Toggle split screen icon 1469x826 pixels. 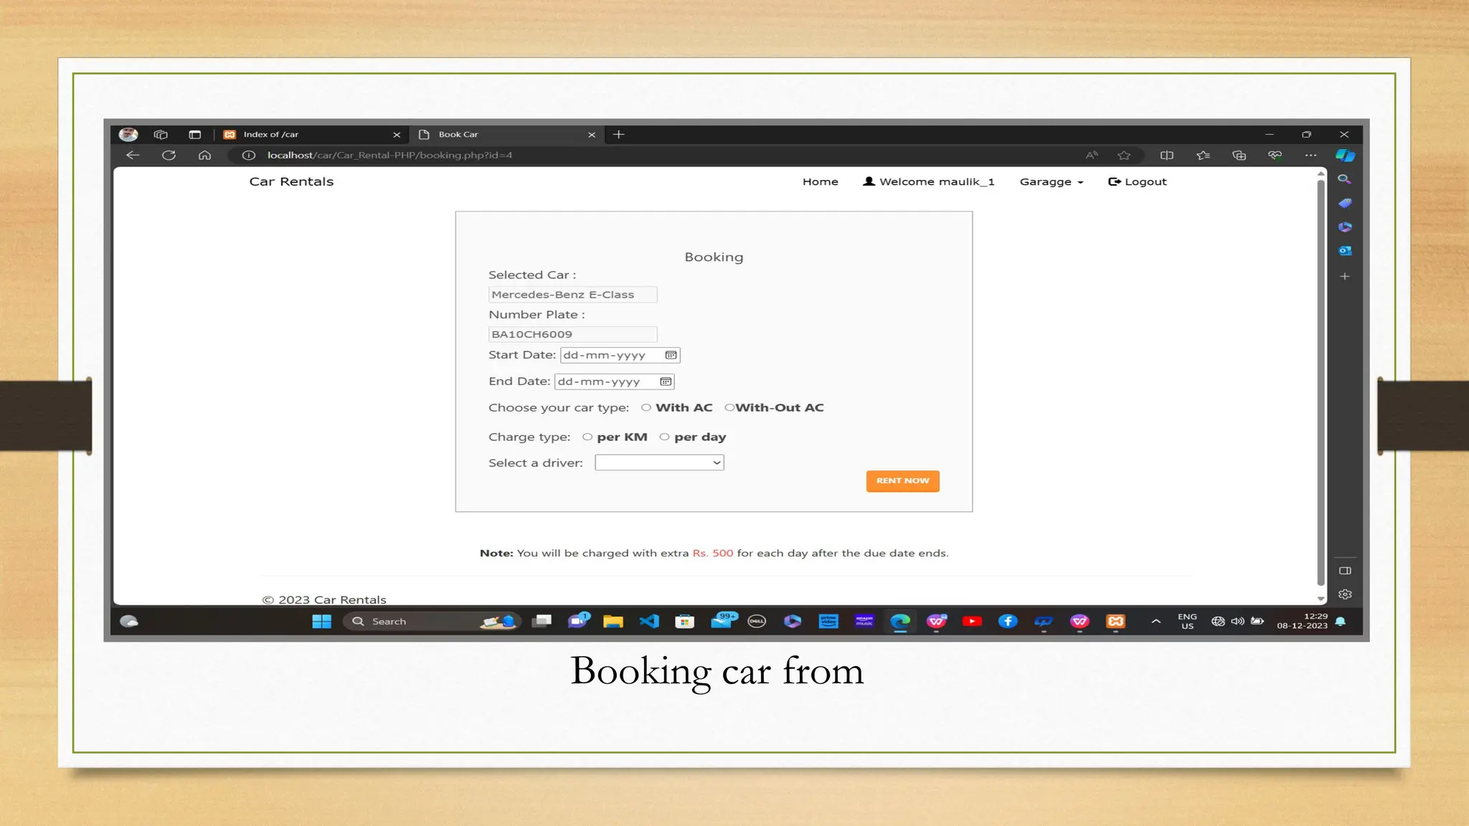[1167, 155]
